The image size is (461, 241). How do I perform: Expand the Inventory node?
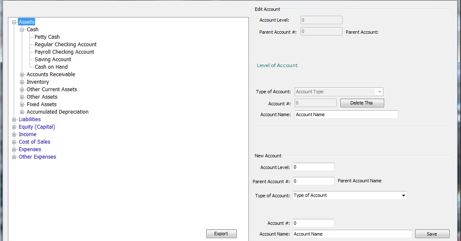point(22,82)
